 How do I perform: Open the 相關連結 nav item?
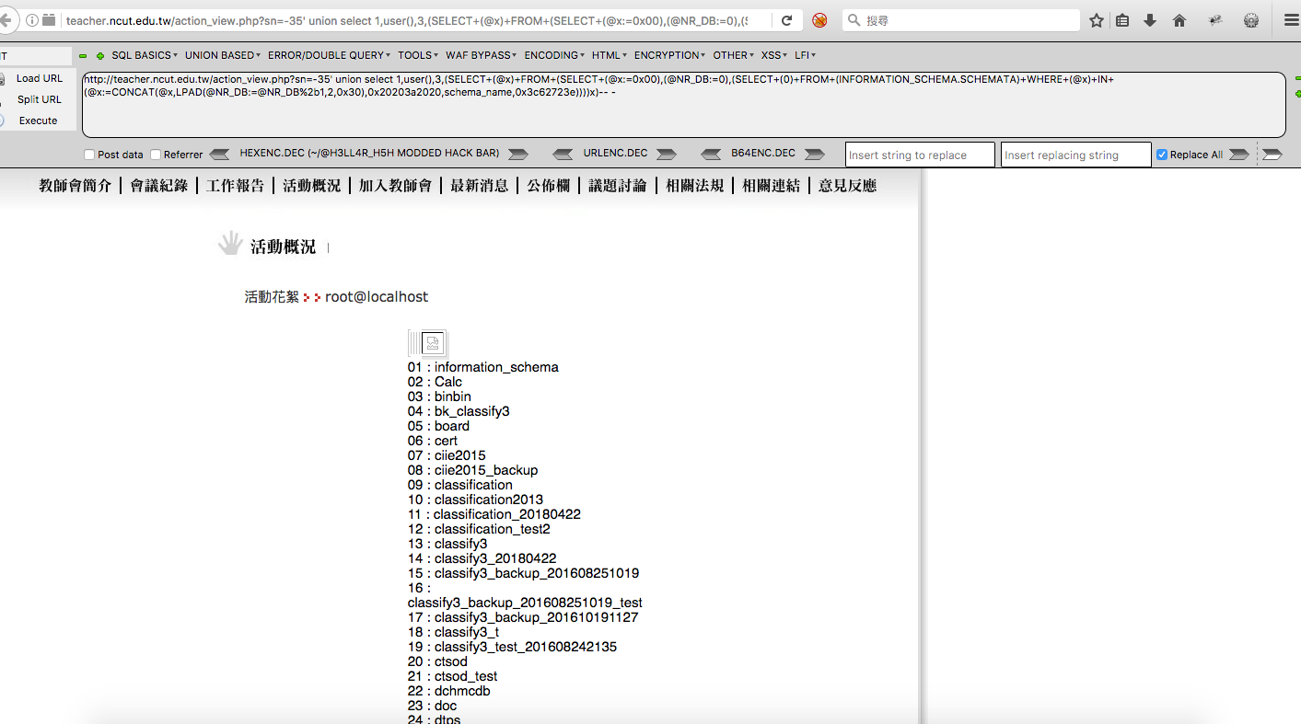tap(771, 186)
